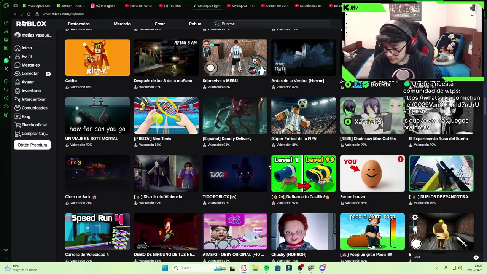Open the Destacadas menu in Roblox header

(79, 24)
